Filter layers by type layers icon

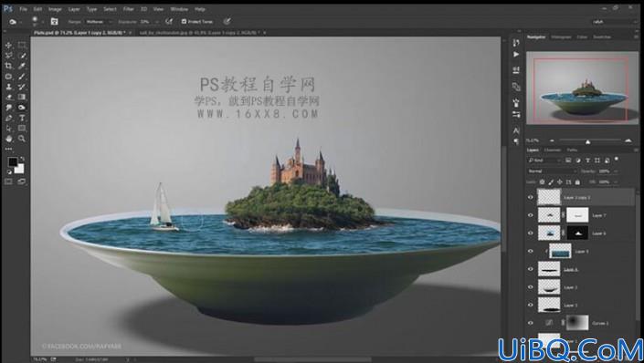coord(587,160)
